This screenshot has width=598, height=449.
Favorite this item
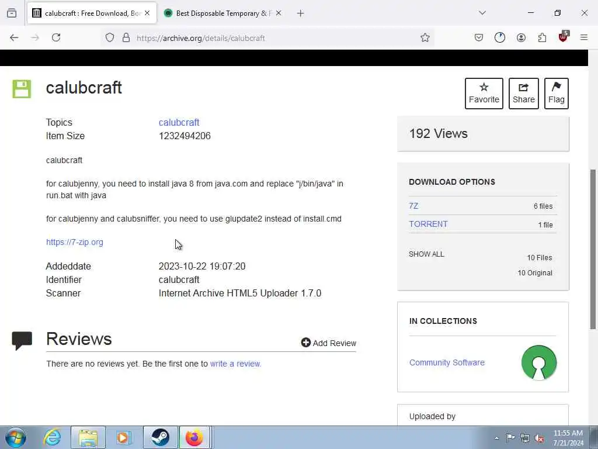click(484, 94)
